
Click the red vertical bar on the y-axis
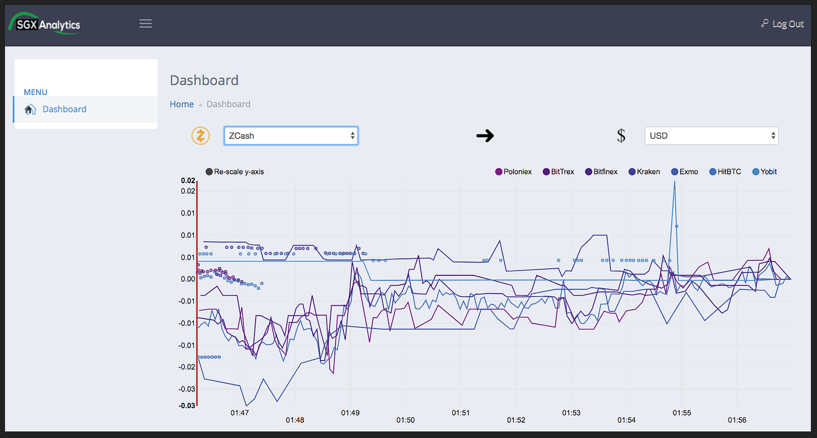click(x=197, y=292)
